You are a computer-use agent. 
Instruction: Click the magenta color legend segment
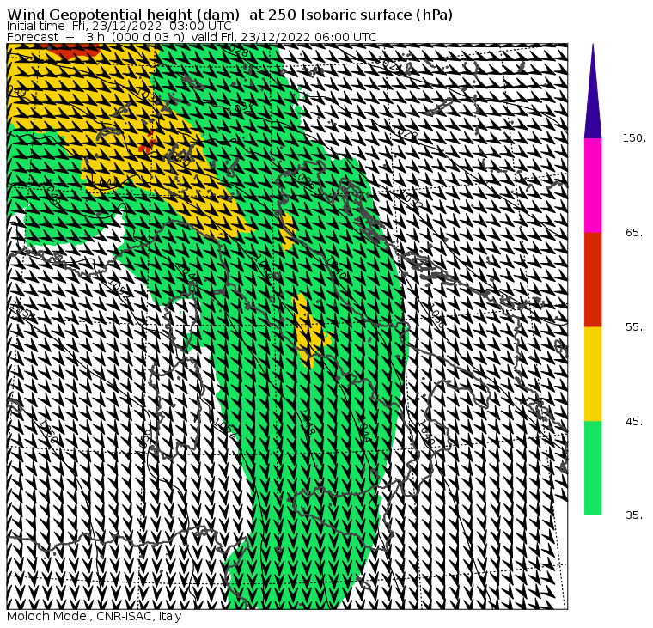pos(593,186)
